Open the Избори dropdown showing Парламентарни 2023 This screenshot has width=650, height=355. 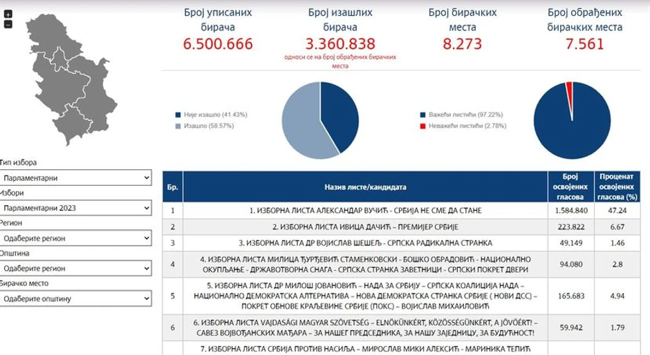(x=76, y=208)
